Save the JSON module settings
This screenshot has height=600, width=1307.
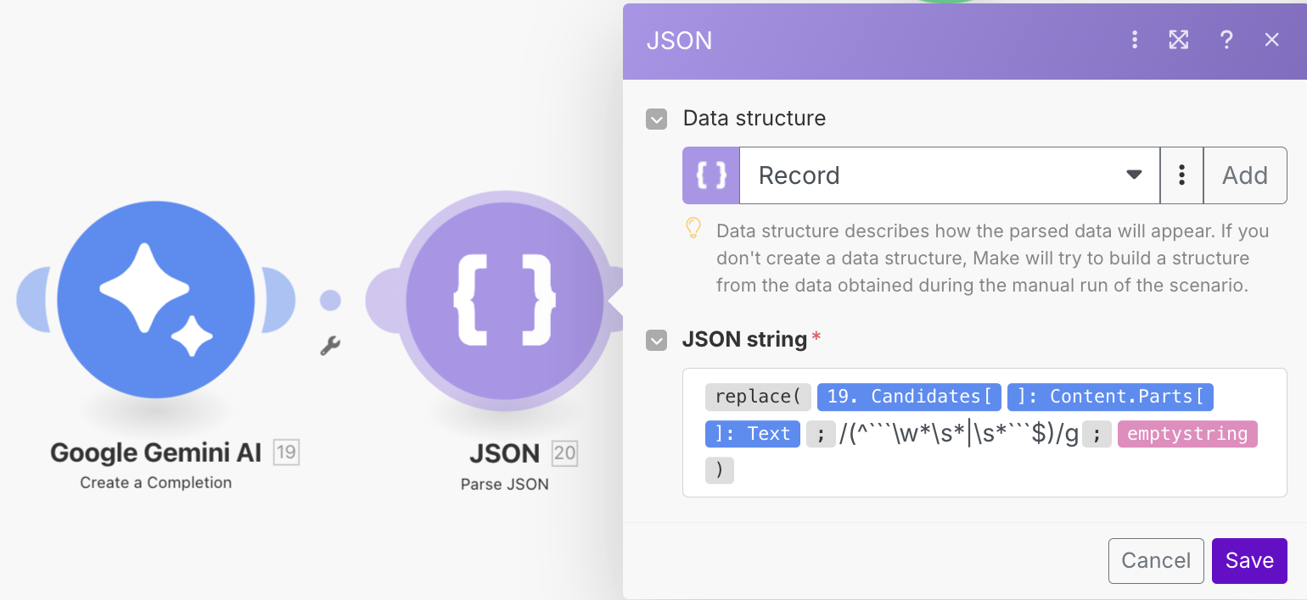(x=1249, y=560)
